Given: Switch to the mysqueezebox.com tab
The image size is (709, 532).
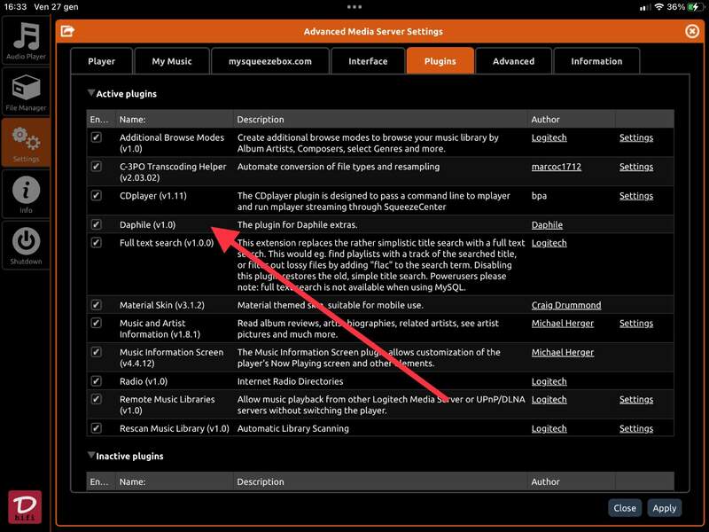Looking at the screenshot, I should pos(270,61).
